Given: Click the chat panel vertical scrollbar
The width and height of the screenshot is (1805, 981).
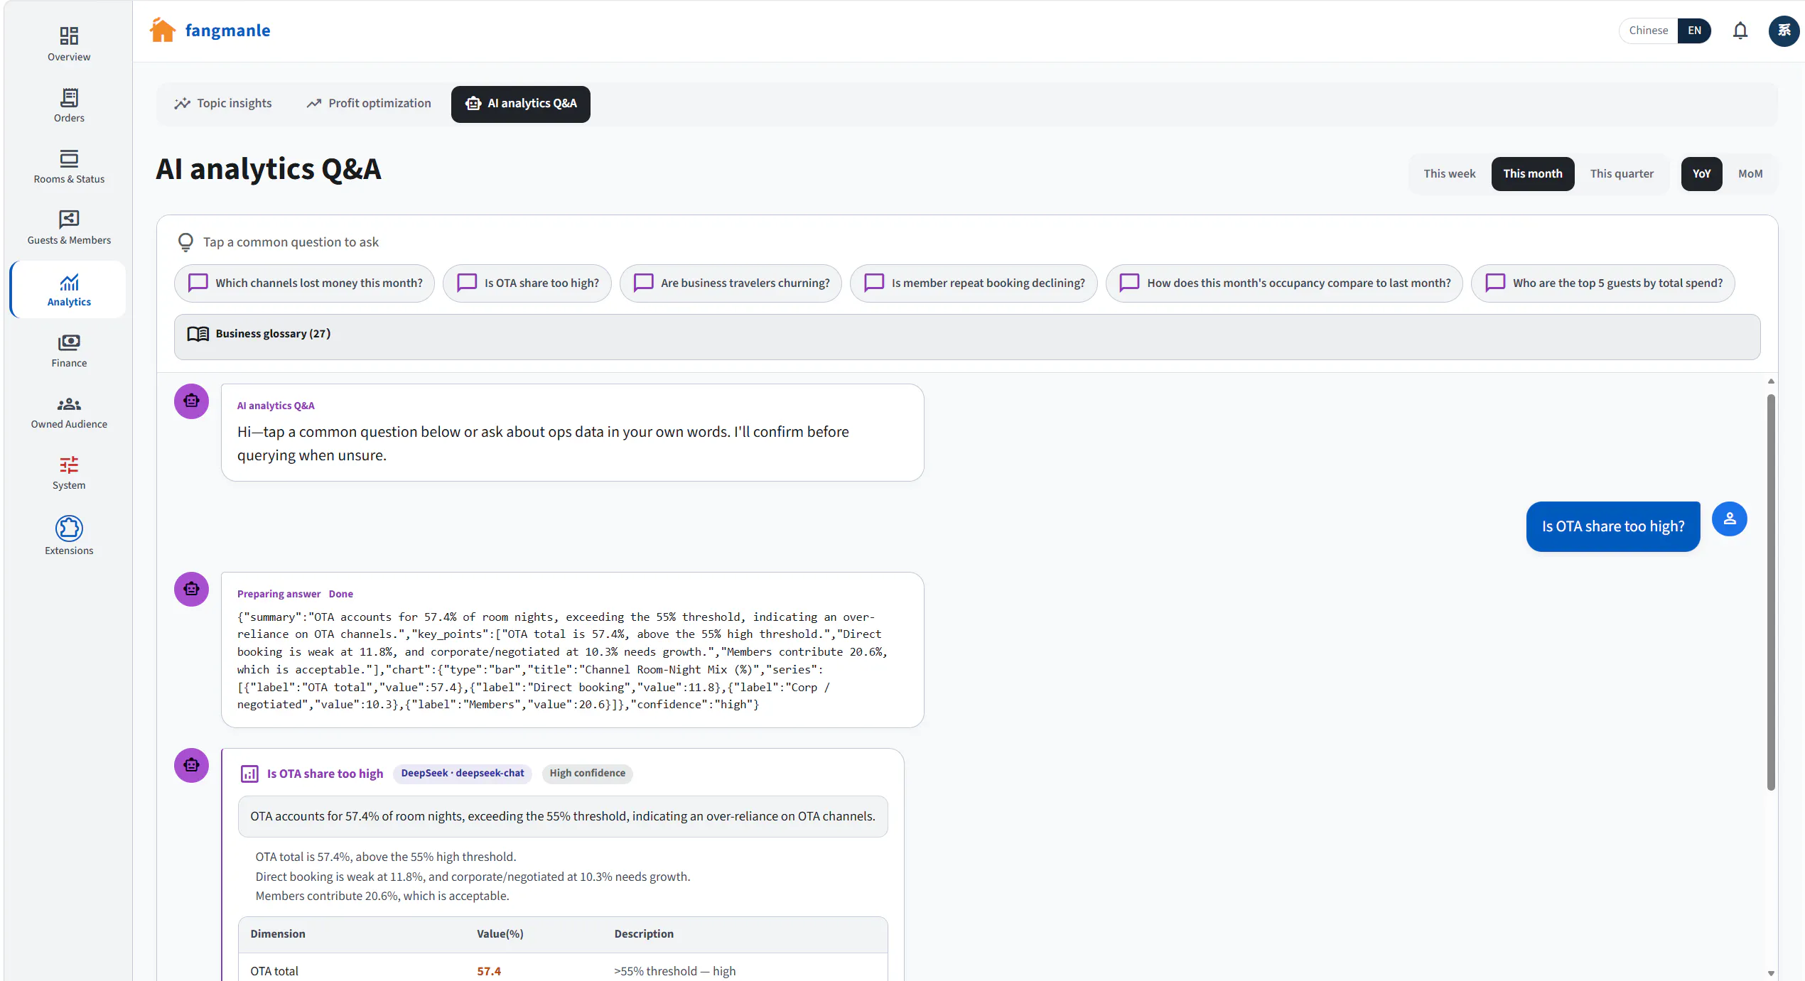Looking at the screenshot, I should 1771,591.
